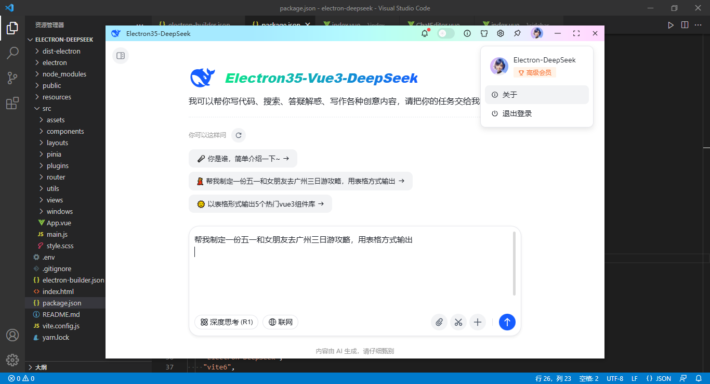710x384 pixels.
Task: Enable 深度思考 (R1) mode
Action: 226,322
